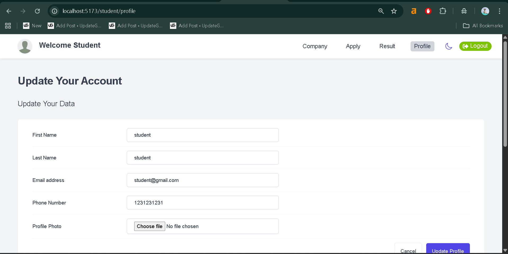Click the Update Profile button
Viewport: 508px width, 254px height.
coord(448,251)
